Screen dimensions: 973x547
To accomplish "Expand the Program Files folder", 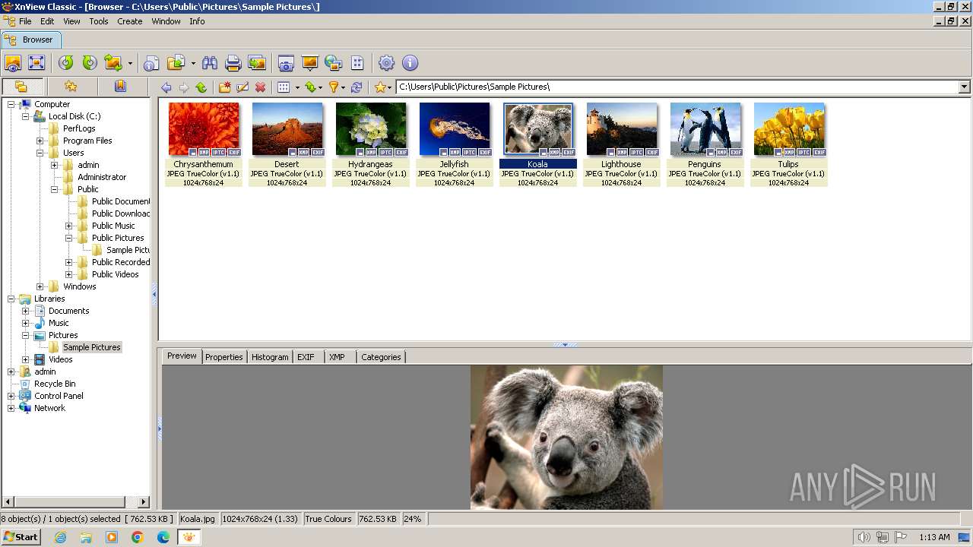I will tap(40, 141).
